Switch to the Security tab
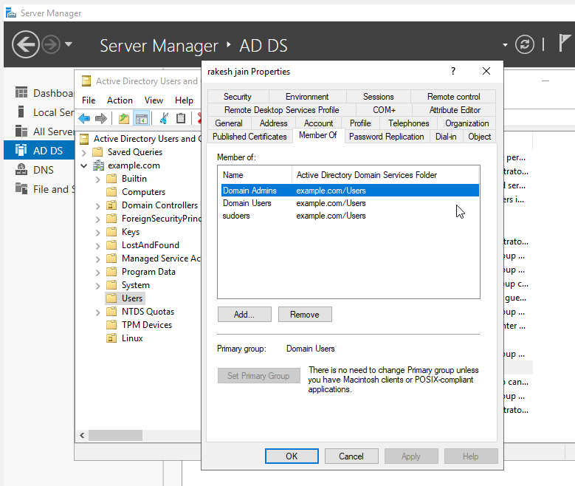Image resolution: width=575 pixels, height=486 pixels. 238,97
